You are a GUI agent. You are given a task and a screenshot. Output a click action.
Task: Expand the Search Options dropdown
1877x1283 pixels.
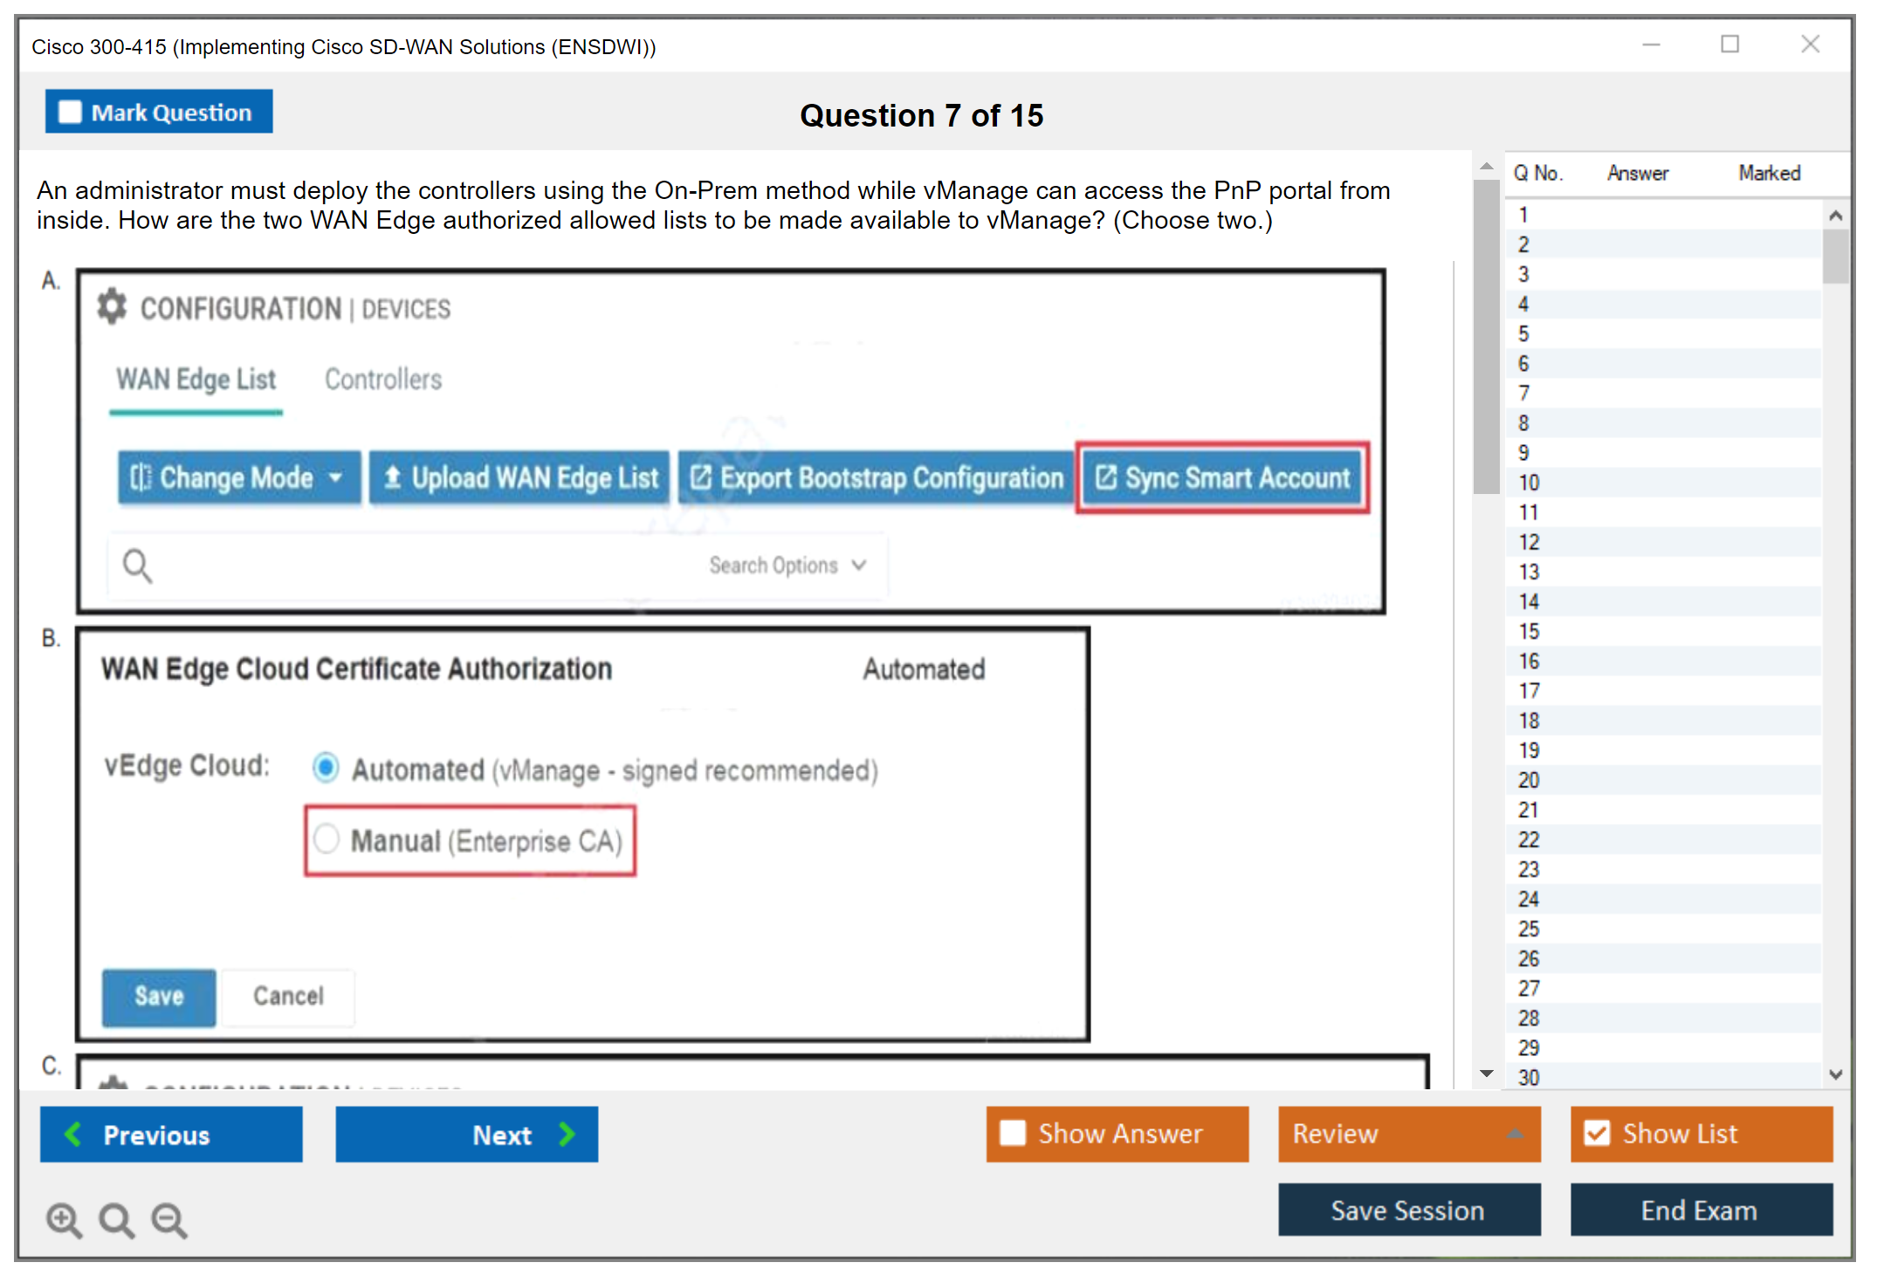point(787,566)
